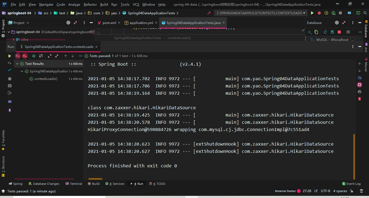Open the UTF-8 encoding selector
This screenshot has height=198, width=369.
tap(326, 191)
